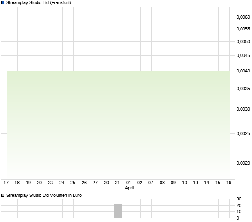Click the '27.' date label

(96, 183)
